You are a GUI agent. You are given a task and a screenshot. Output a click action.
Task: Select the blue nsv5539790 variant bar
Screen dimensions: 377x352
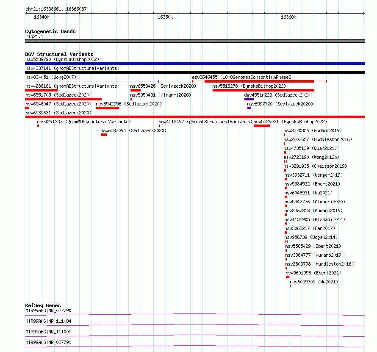pos(195,64)
